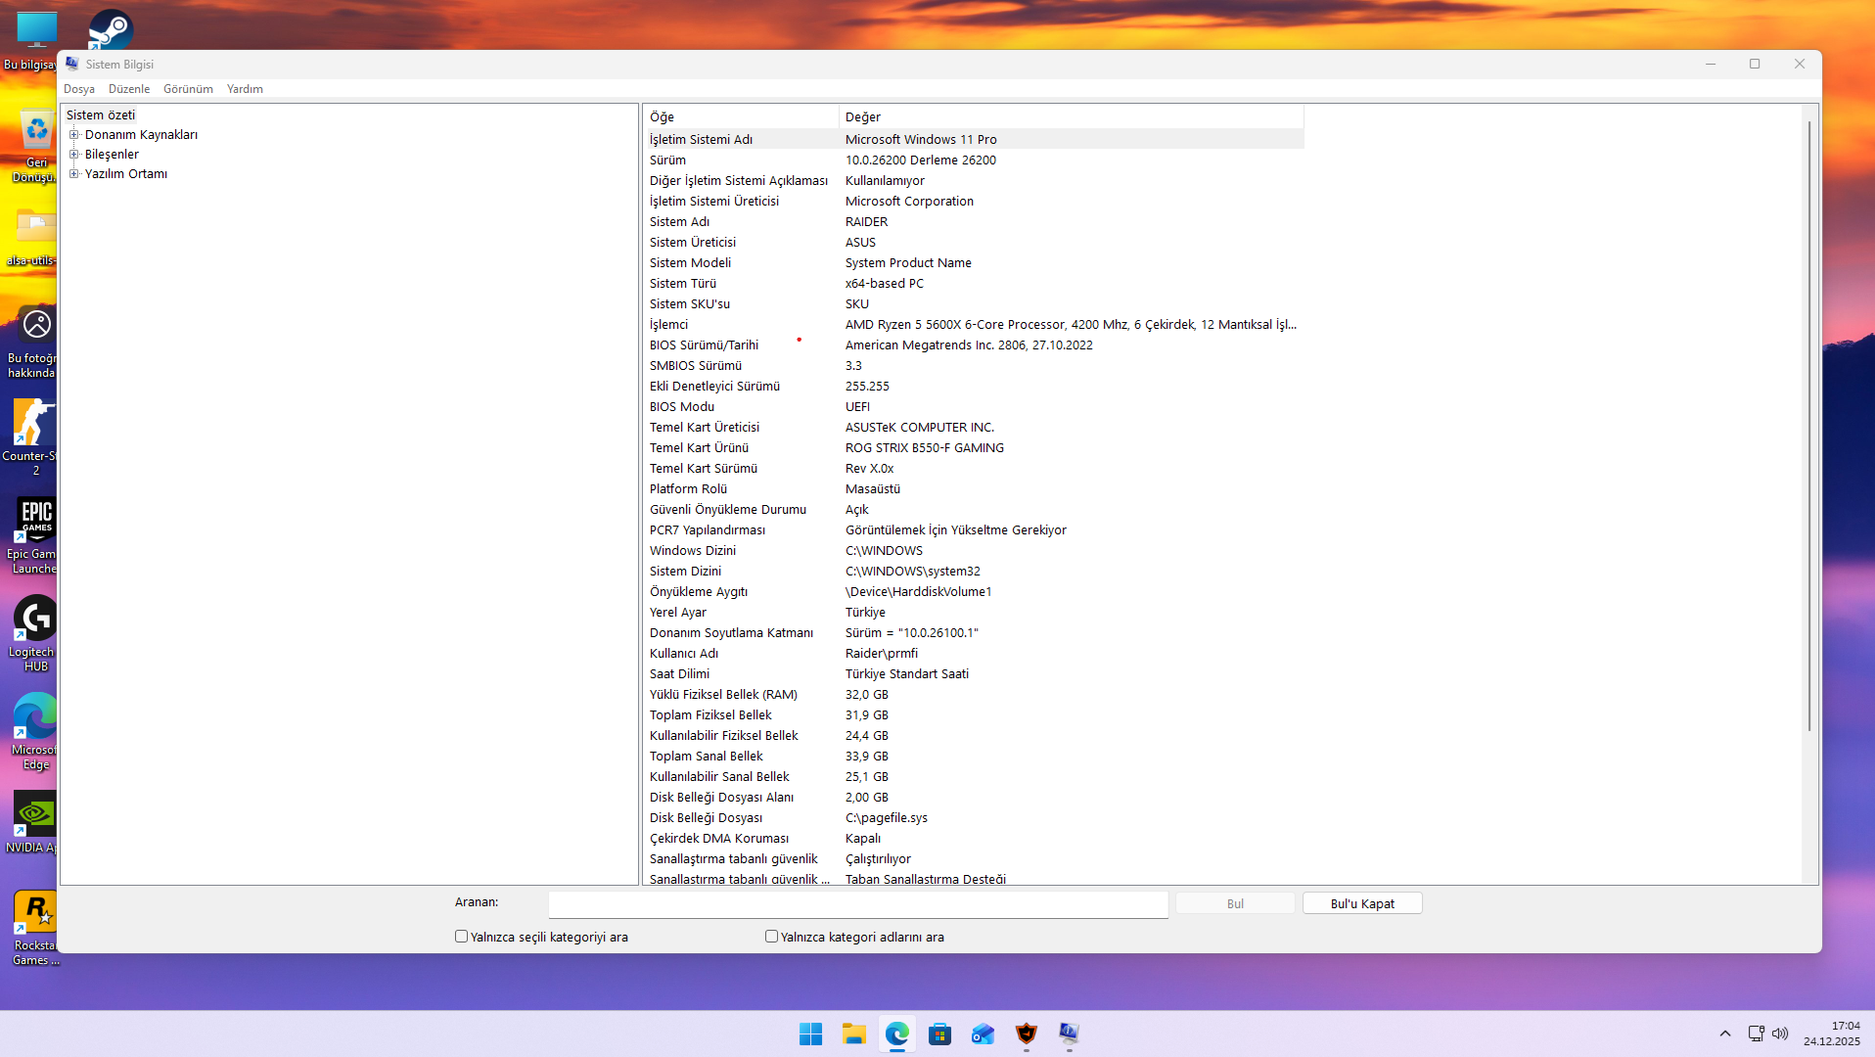Expand the Yazılım Ortamı tree branch
The width and height of the screenshot is (1875, 1057).
point(75,173)
